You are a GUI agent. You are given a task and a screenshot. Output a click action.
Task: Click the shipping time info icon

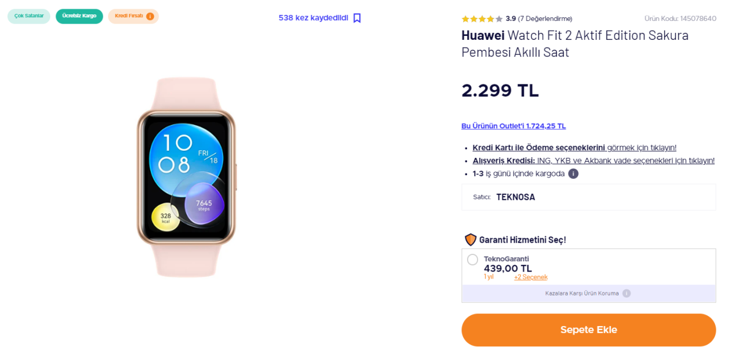click(573, 173)
